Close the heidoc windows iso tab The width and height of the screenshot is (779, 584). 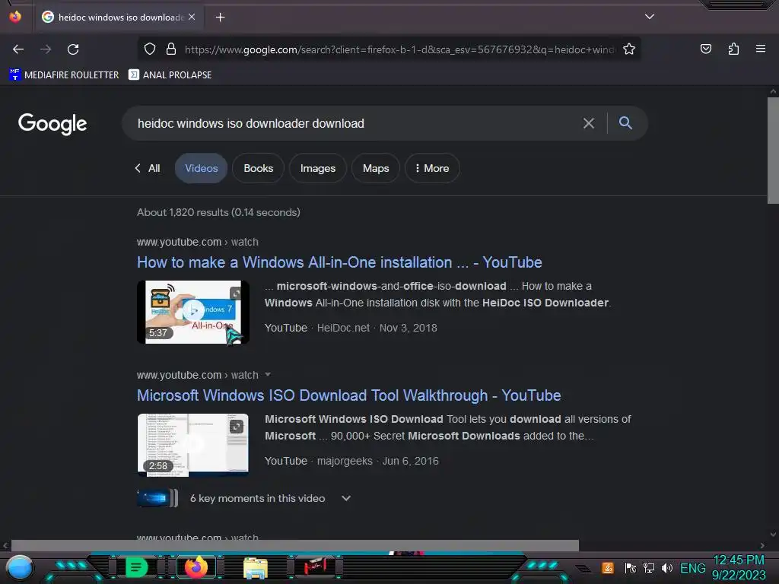coord(192,17)
